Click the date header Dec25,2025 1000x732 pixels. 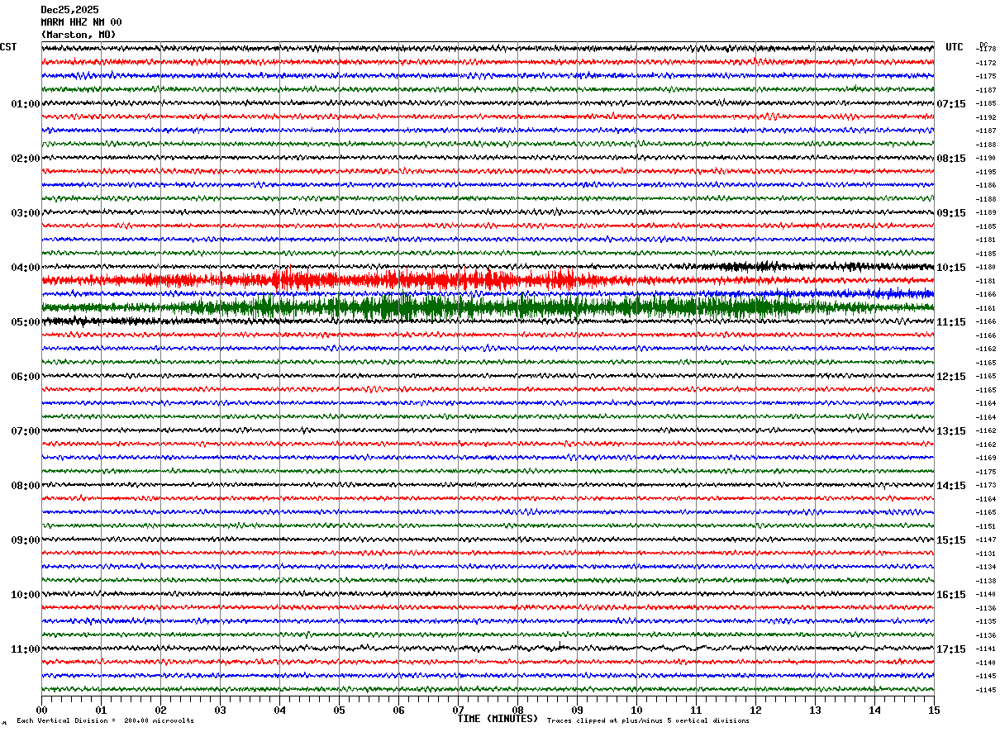[x=69, y=10]
